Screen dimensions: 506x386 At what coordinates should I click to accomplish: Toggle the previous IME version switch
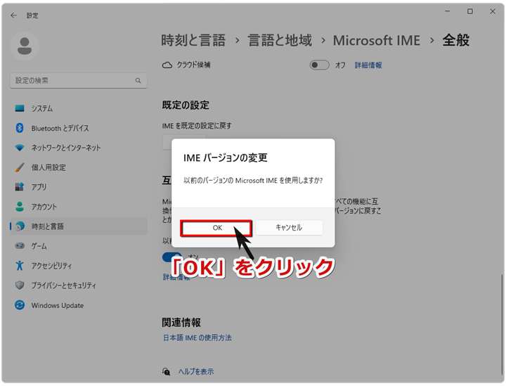click(172, 257)
